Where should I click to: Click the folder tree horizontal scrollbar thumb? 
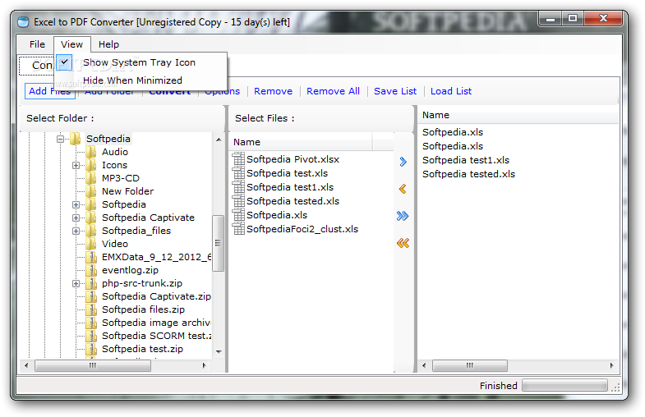click(x=93, y=365)
